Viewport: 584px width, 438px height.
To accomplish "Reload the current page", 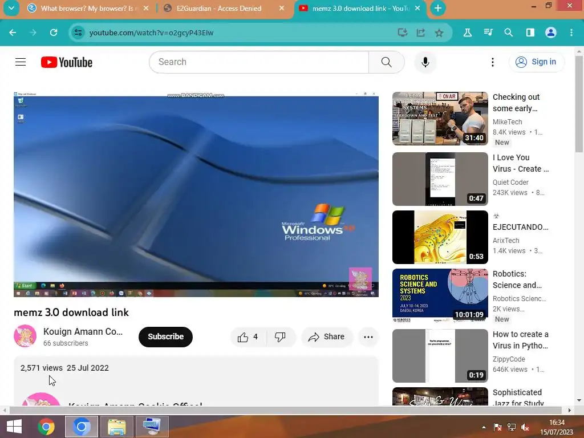I will [x=54, y=33].
